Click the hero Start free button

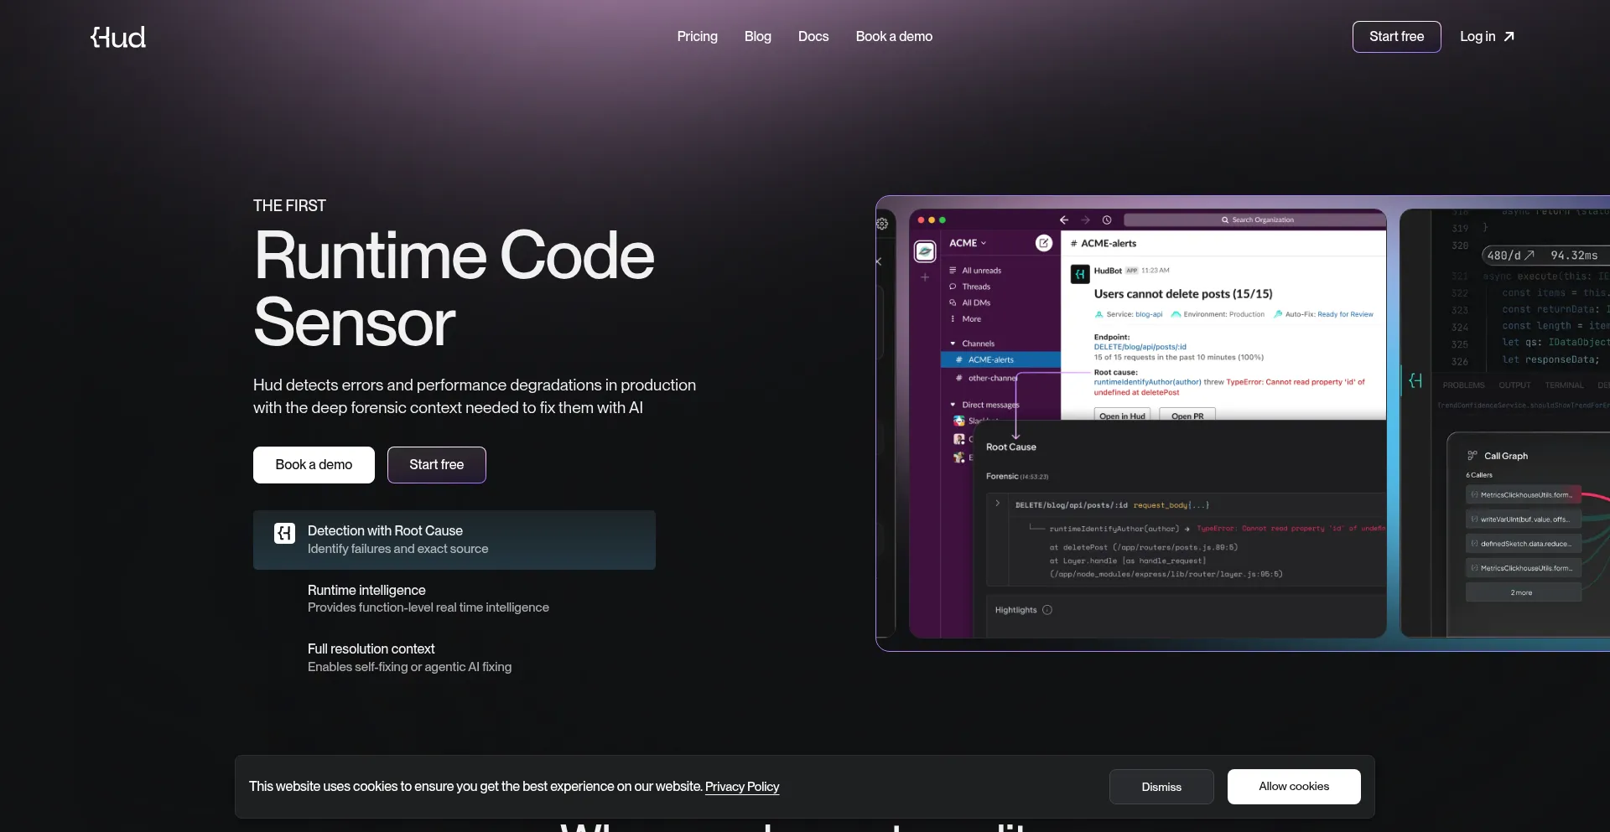coord(436,465)
